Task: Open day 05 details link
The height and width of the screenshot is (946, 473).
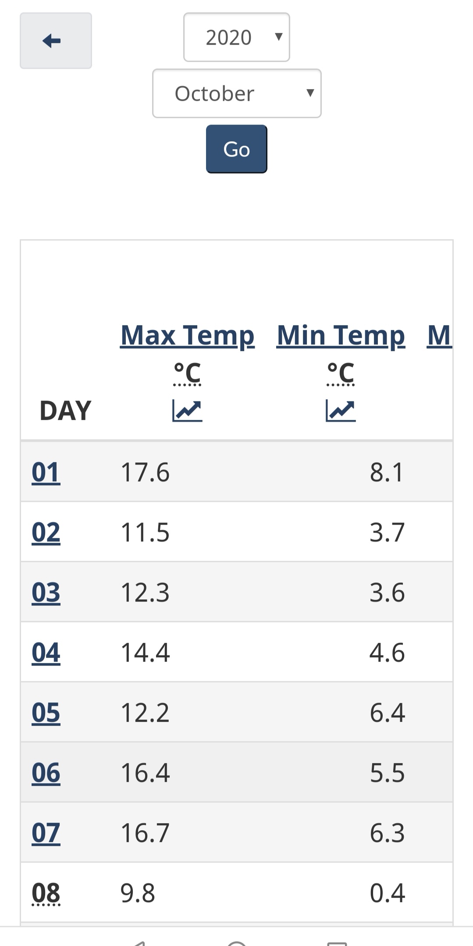Action: pyautogui.click(x=46, y=713)
